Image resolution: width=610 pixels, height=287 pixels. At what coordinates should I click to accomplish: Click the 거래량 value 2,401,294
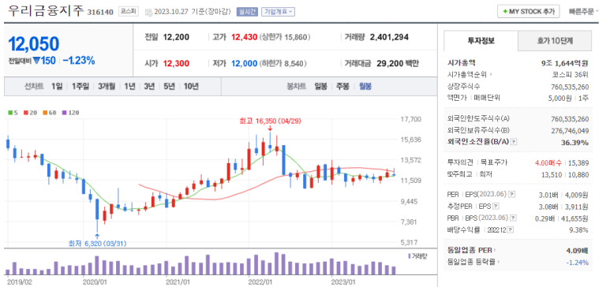[389, 37]
